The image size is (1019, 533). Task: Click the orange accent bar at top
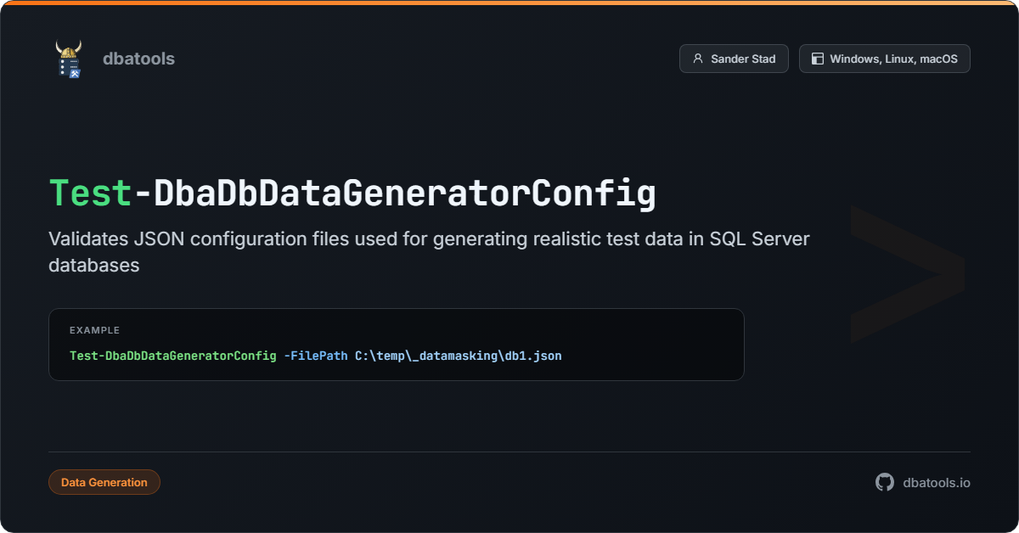tap(509, 2)
